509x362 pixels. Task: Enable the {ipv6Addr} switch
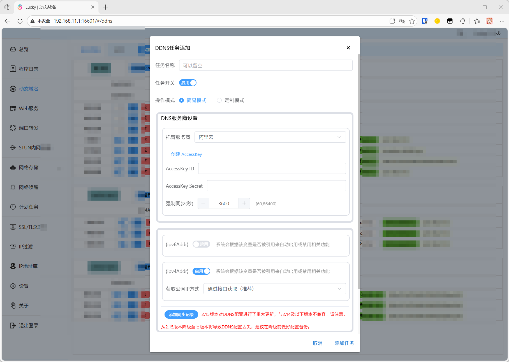(x=201, y=244)
